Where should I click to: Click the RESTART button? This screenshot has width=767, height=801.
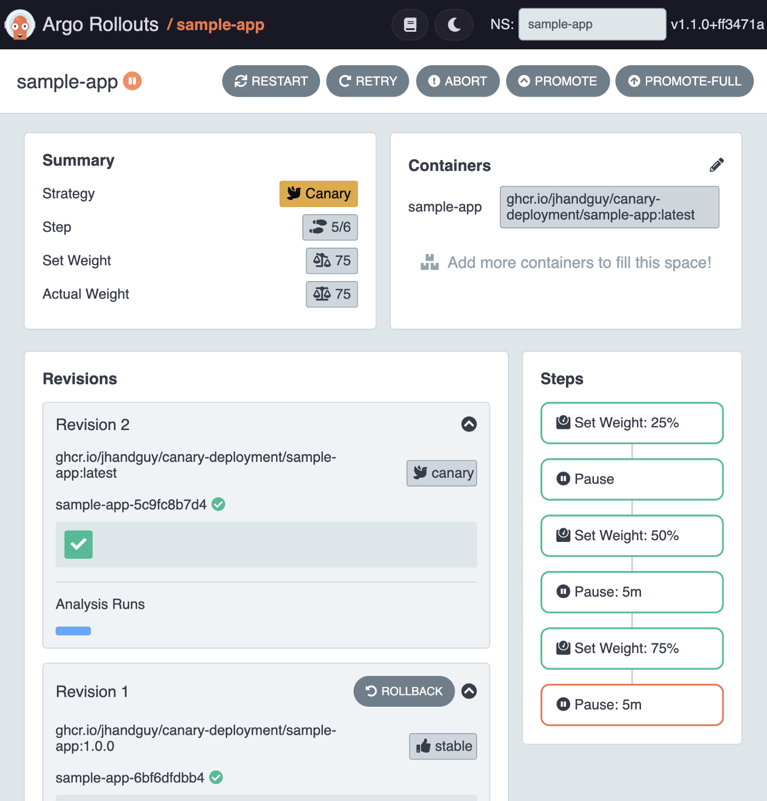click(x=271, y=81)
